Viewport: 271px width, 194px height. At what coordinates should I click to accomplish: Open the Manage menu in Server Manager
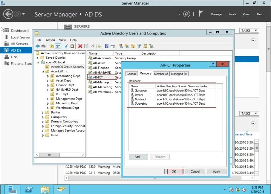pos(216,14)
